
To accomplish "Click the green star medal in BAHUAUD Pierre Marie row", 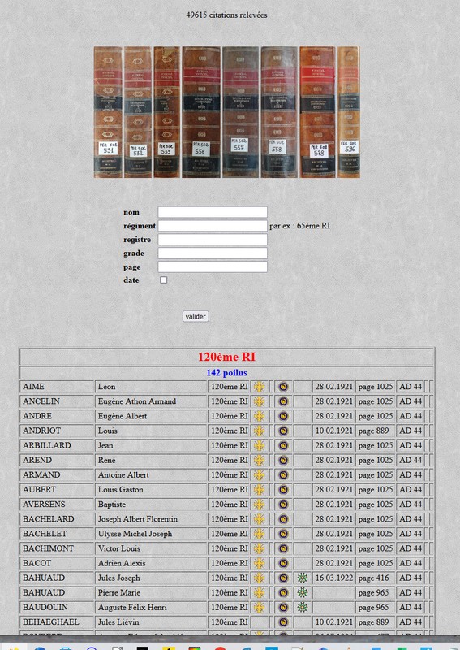I will tap(303, 592).
